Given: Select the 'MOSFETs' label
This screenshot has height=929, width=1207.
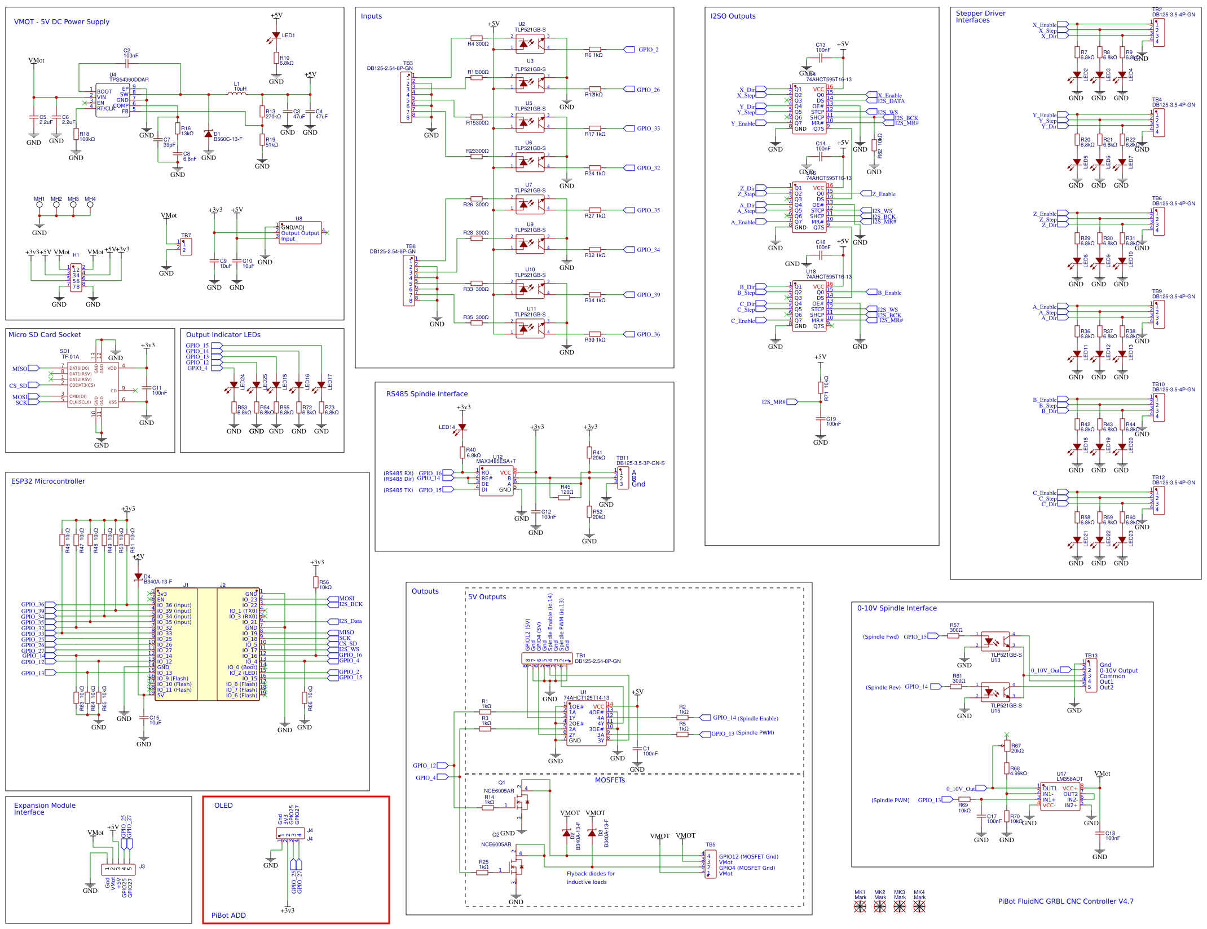Looking at the screenshot, I should tap(610, 780).
